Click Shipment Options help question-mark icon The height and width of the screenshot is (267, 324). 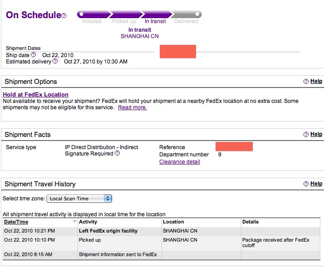tap(306, 81)
